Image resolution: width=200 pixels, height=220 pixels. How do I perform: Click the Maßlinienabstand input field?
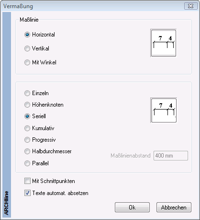tap(171, 156)
